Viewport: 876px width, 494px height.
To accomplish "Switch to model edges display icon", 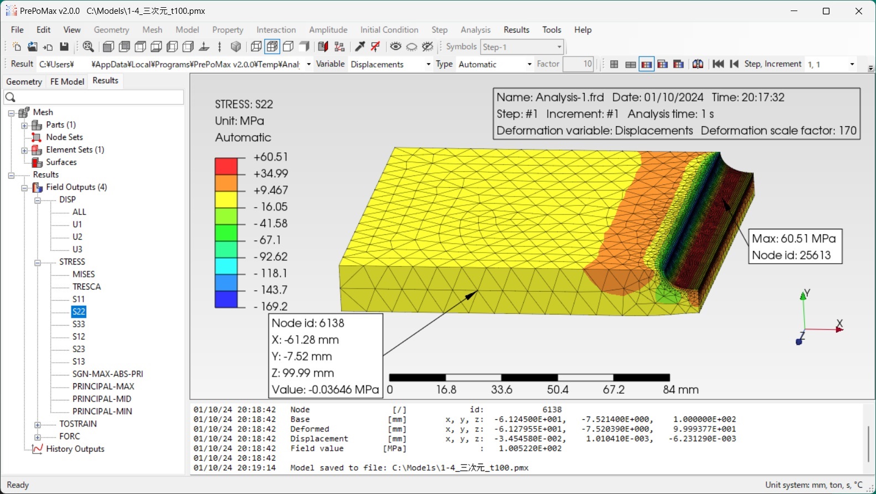I will pyautogui.click(x=288, y=47).
